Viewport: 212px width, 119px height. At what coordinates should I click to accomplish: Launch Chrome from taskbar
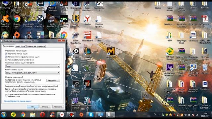23,115
